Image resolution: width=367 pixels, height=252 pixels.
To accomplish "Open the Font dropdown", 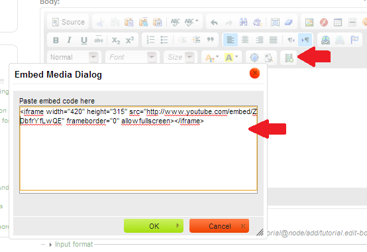I will 132,57.
